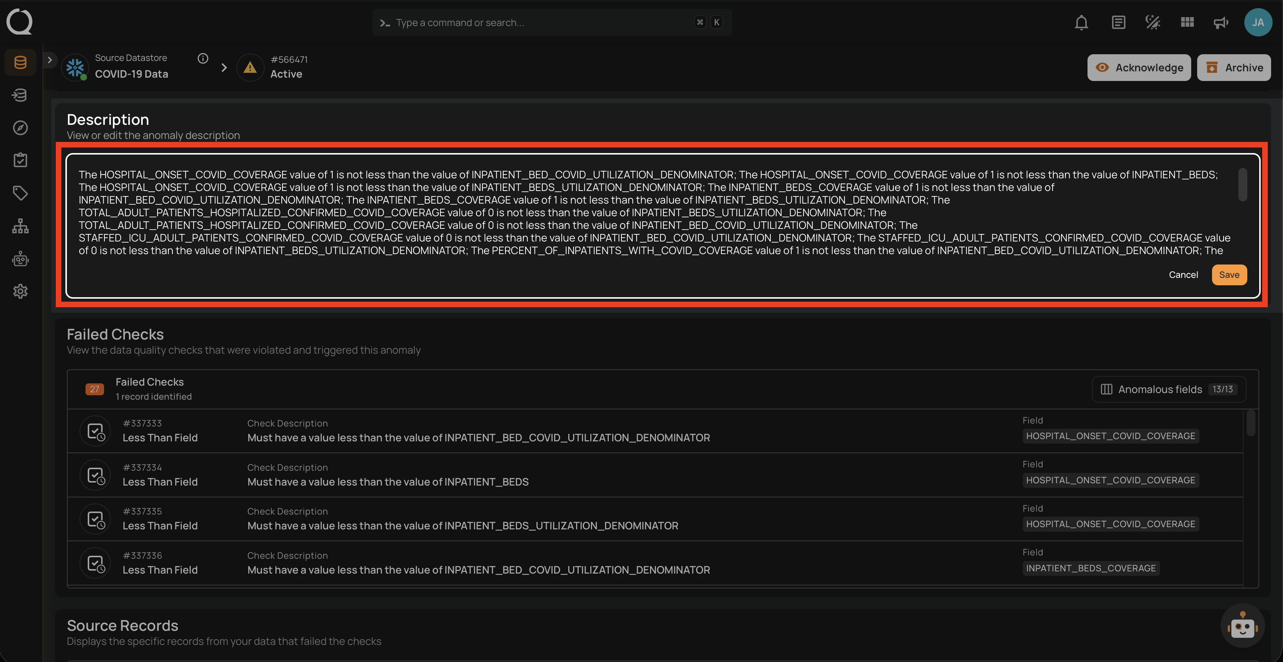The height and width of the screenshot is (662, 1283).
Task: Click the COVID-19 Data snowflake datastore icon
Action: [75, 67]
